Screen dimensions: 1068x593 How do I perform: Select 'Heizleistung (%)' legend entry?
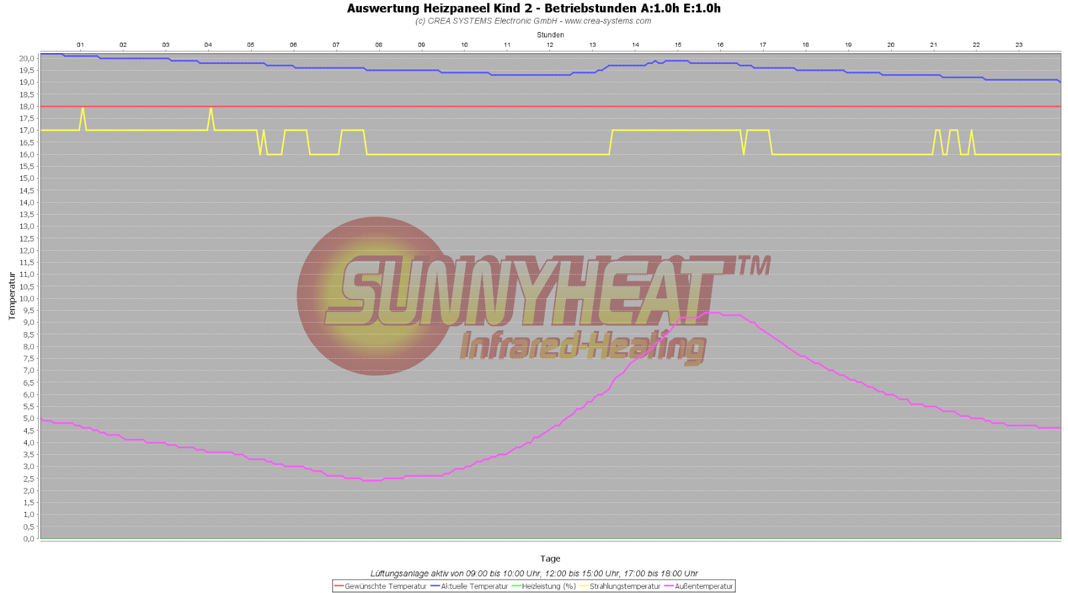tap(549, 586)
